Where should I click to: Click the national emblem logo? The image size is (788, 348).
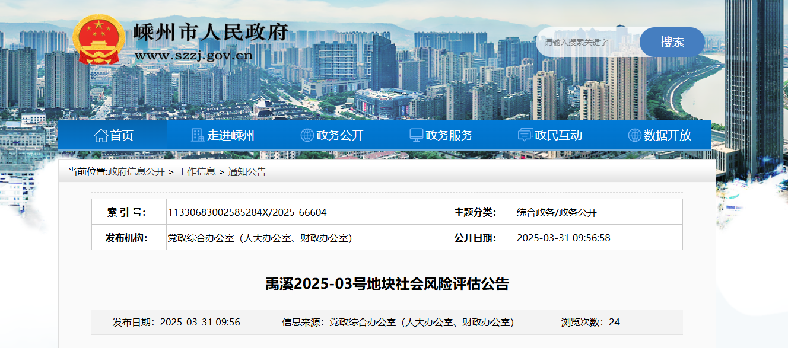click(99, 40)
